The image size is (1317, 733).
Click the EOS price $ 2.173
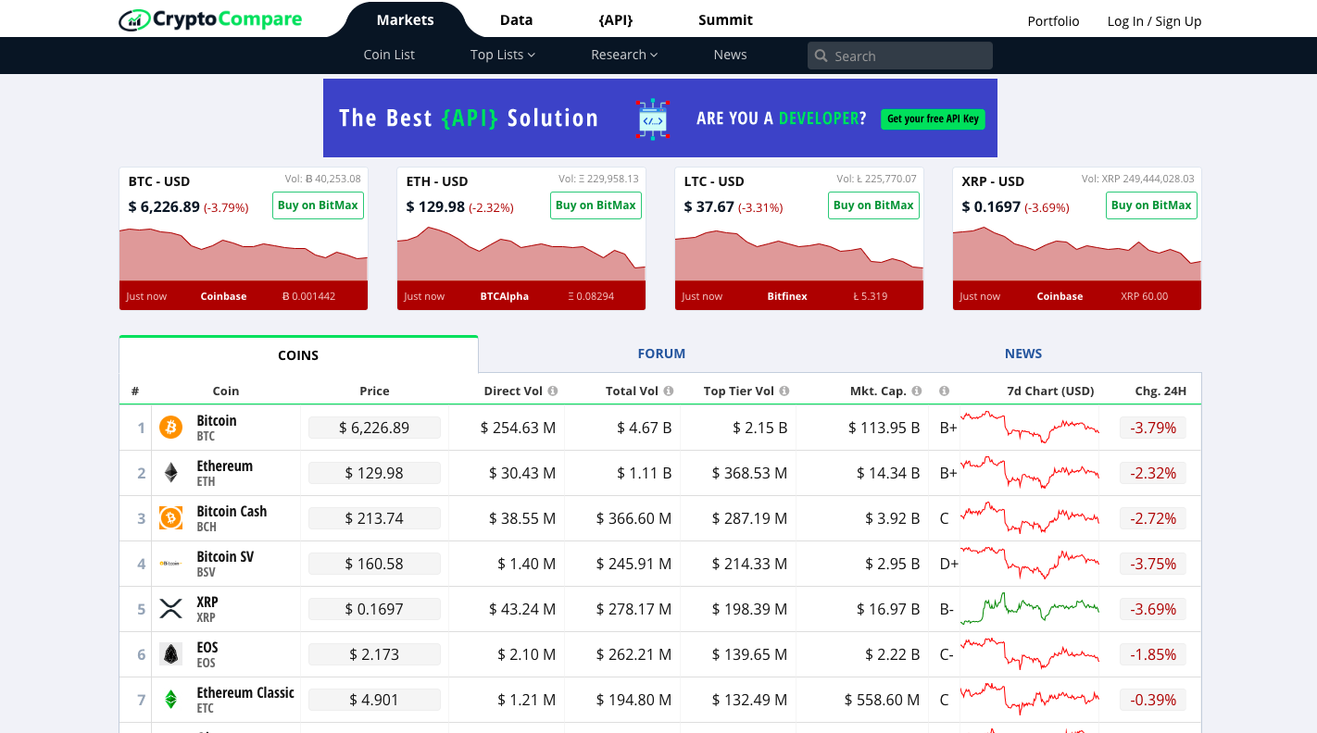(374, 654)
